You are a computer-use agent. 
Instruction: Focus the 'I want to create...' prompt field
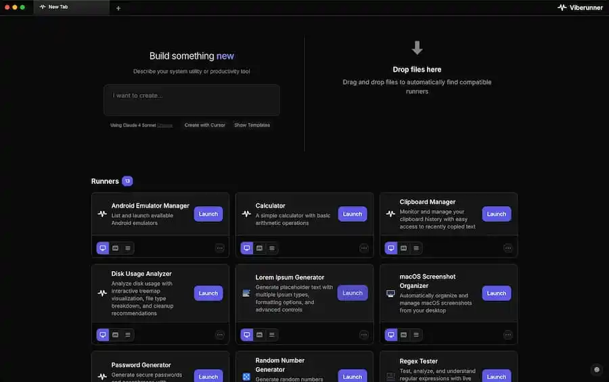[191, 100]
